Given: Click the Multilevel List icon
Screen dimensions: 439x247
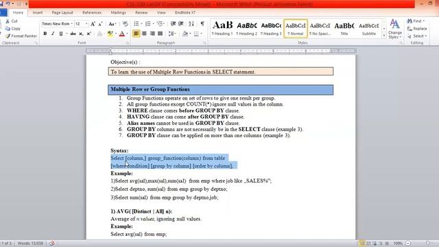Looking at the screenshot, I should pyautogui.click(x=160, y=24).
